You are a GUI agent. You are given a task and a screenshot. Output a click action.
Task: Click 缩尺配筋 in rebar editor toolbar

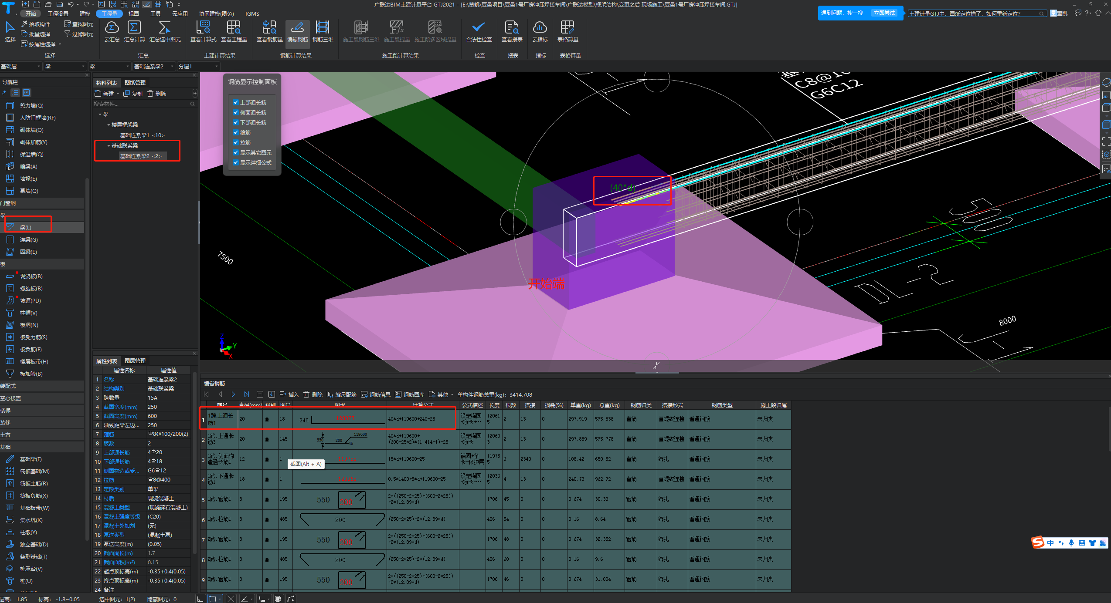click(x=341, y=394)
